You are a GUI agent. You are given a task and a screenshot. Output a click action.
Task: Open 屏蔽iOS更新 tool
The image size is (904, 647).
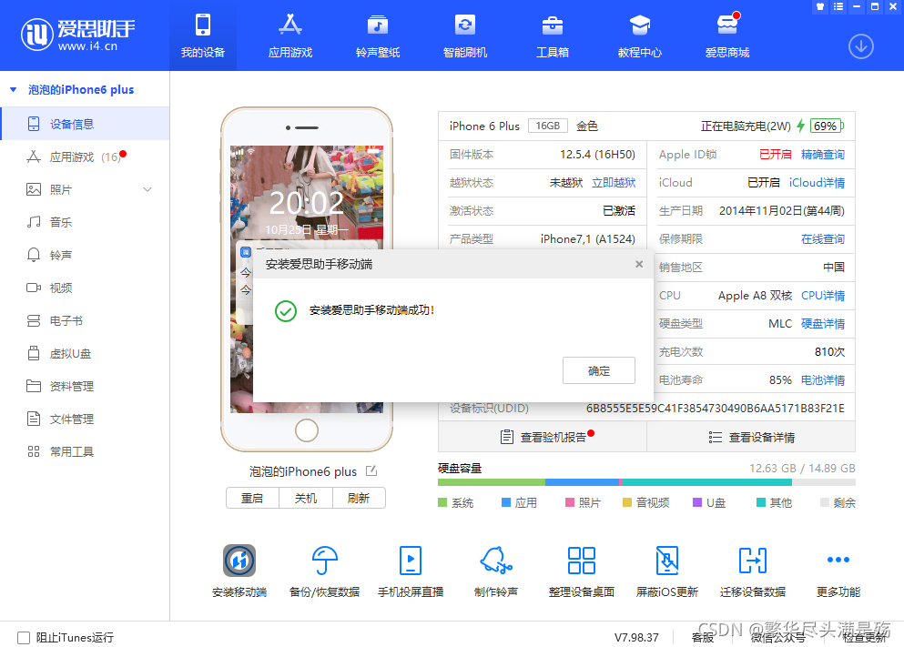tap(667, 571)
